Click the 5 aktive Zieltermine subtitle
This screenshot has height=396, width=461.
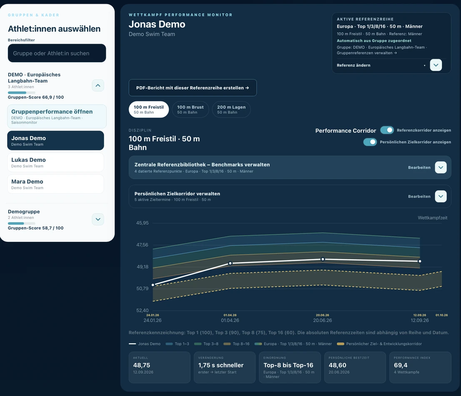(172, 200)
